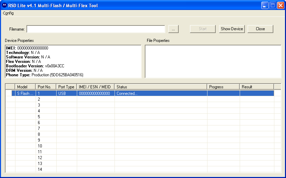This screenshot has height=178, width=286.
Task: Click the Show Device button
Action: 232,29
